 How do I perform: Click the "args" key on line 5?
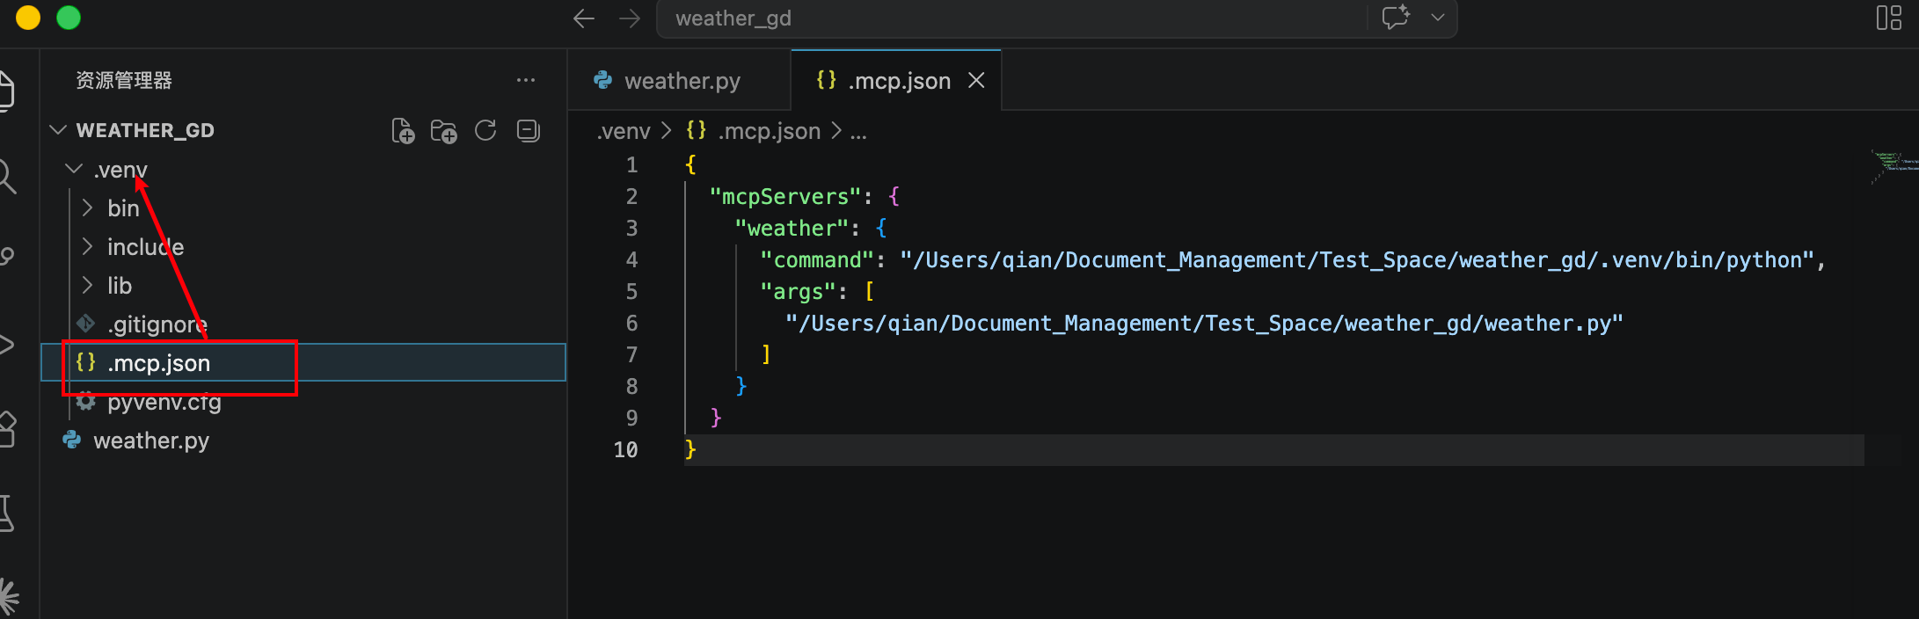coord(798,291)
